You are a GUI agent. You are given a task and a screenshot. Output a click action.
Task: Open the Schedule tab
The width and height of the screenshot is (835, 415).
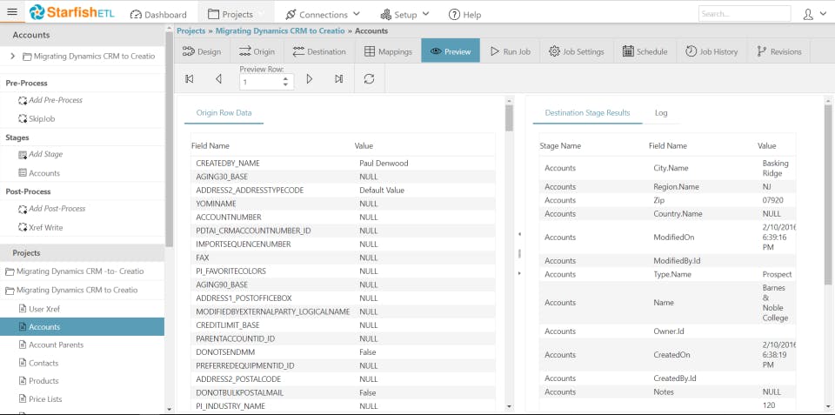645,51
